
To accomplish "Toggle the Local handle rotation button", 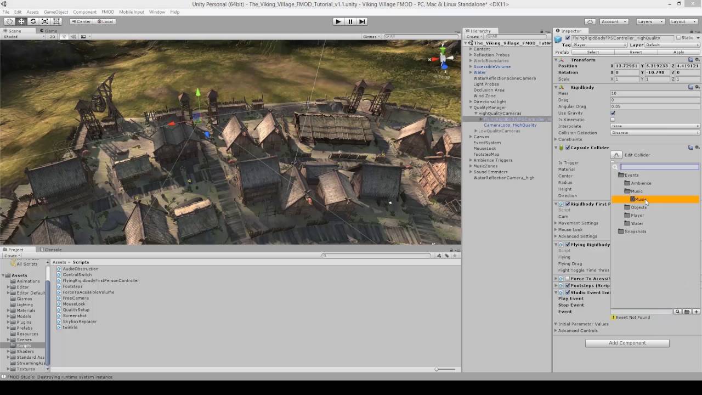I will [104, 21].
